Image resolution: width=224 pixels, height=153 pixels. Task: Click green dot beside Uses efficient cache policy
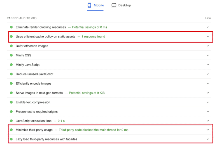(11, 37)
